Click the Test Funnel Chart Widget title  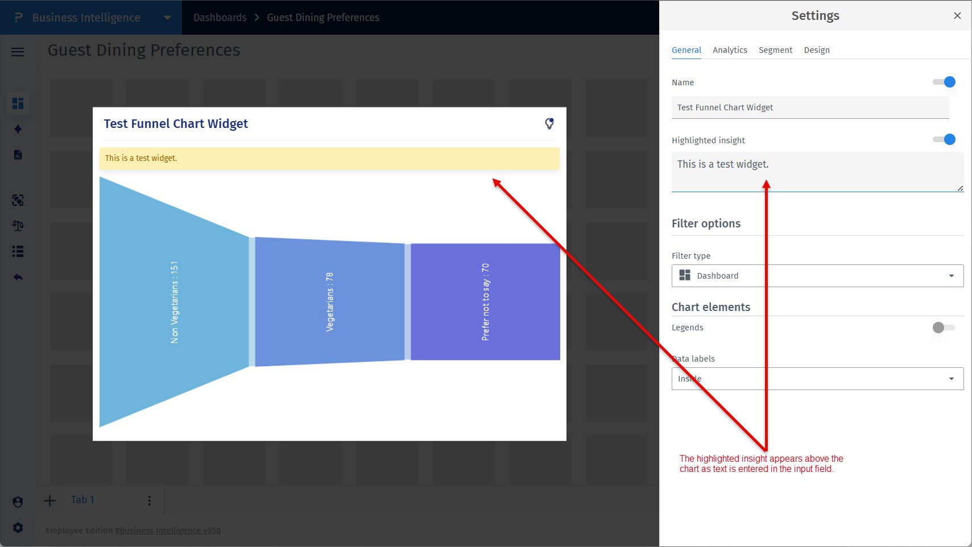pyautogui.click(x=176, y=124)
